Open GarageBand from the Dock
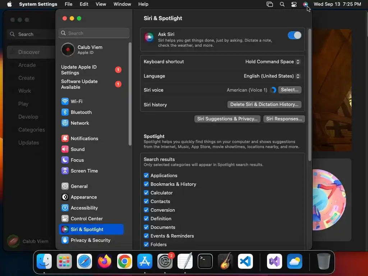The image size is (368, 276). pyautogui.click(x=225, y=261)
